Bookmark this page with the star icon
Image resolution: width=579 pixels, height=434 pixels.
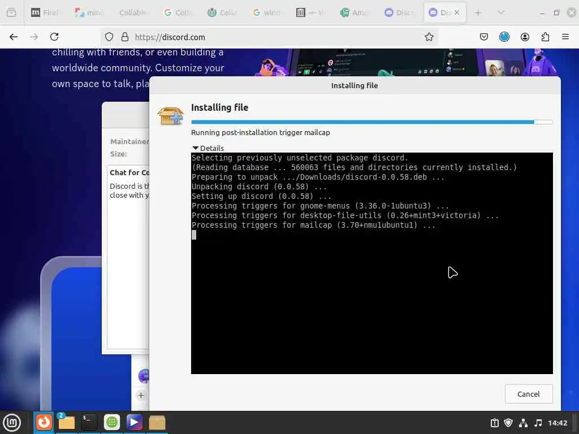pyautogui.click(x=429, y=37)
